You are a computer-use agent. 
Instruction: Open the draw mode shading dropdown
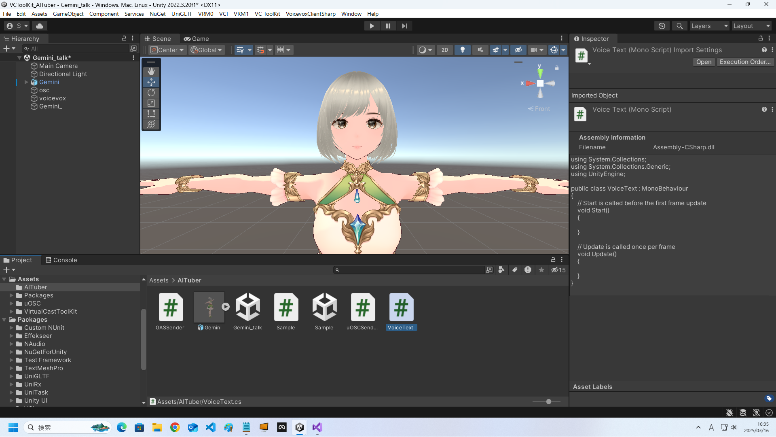tap(425, 50)
